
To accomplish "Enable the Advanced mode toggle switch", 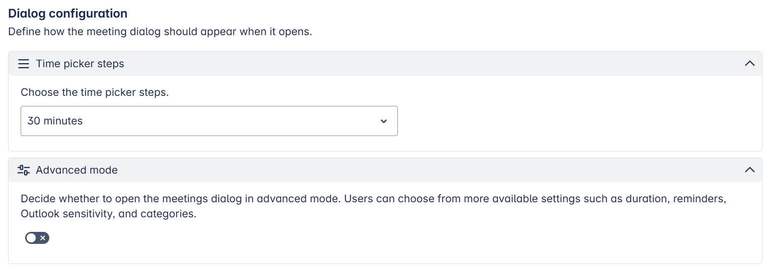I will [37, 238].
